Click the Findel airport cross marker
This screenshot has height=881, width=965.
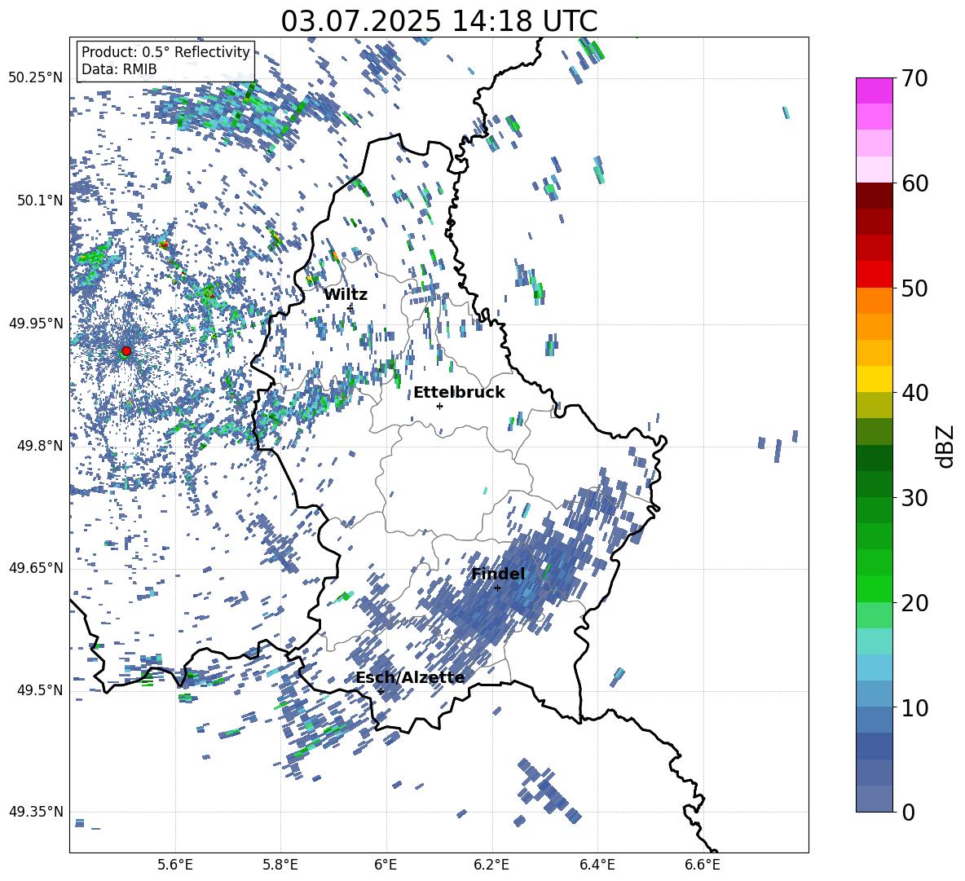[497, 588]
